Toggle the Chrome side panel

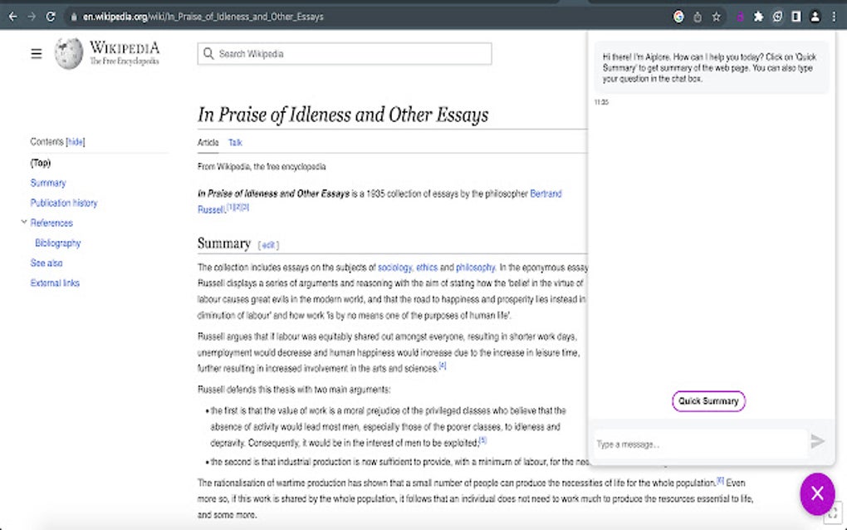coord(796,16)
